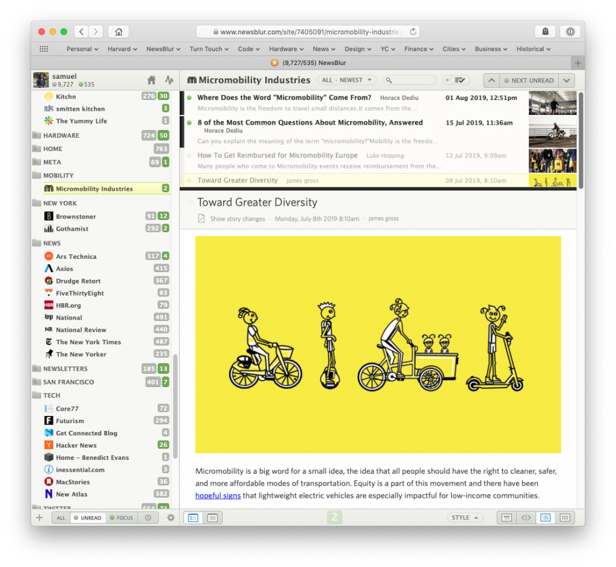The height and width of the screenshot is (567, 616).
Task: Open the Style options popup
Action: coord(464,518)
